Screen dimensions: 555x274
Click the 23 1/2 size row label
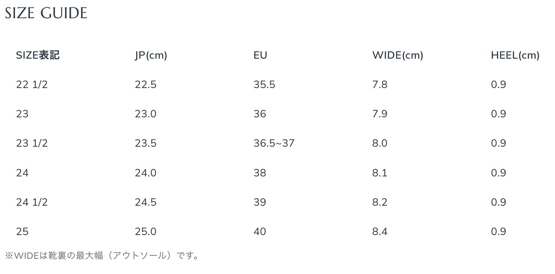tap(32, 143)
